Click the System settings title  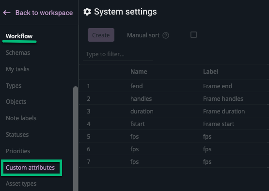126,12
